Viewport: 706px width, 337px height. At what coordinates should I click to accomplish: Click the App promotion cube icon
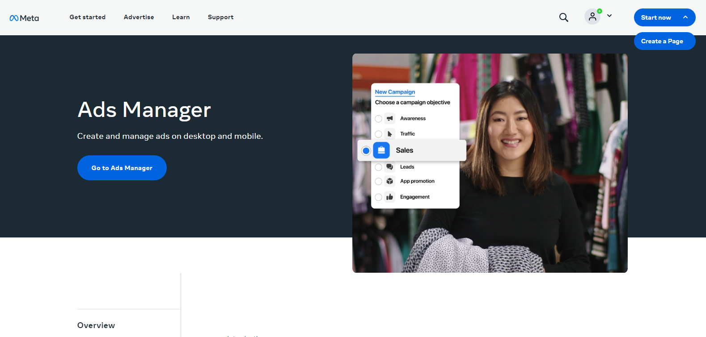(390, 181)
